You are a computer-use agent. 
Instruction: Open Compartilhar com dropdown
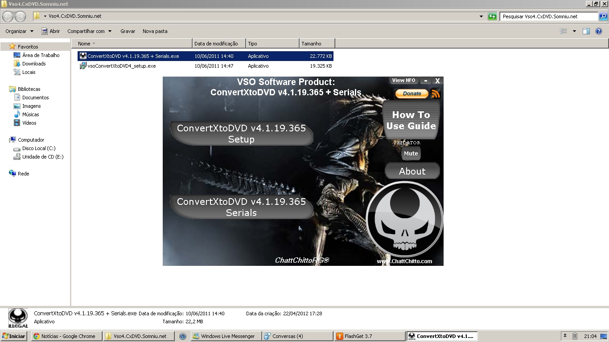89,31
